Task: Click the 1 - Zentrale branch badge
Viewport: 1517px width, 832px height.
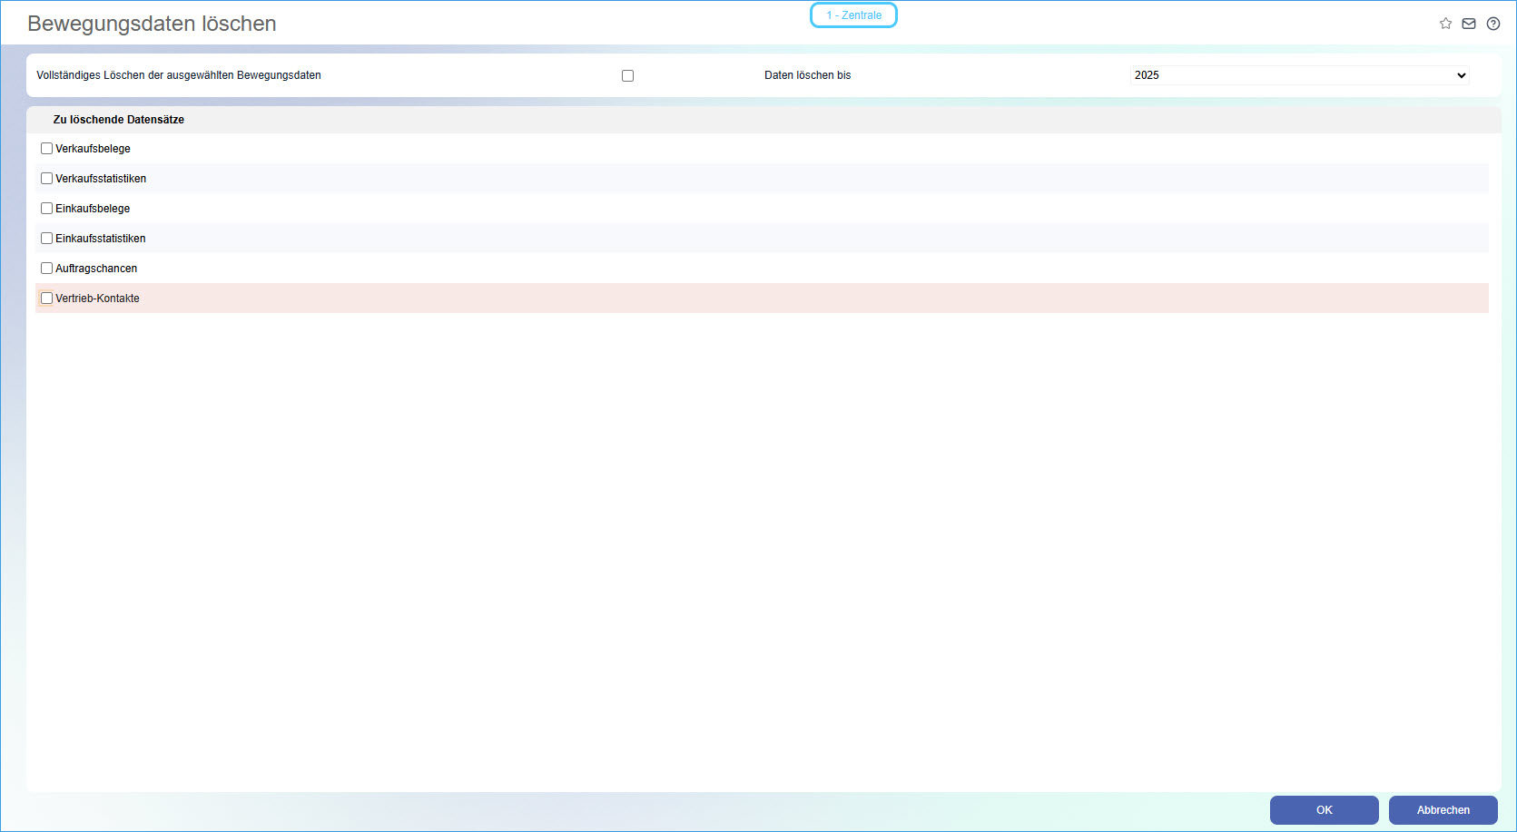Action: [x=853, y=15]
